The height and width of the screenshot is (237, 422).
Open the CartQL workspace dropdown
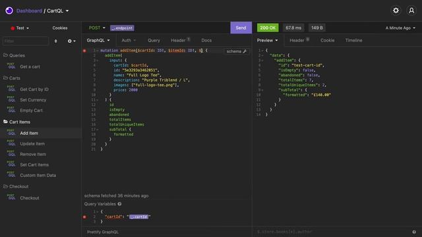(58, 11)
